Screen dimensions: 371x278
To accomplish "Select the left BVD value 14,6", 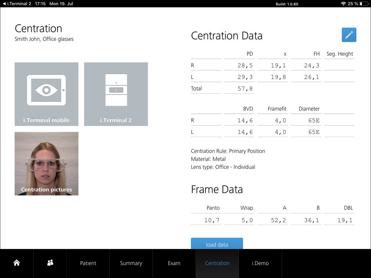I will tap(245, 132).
